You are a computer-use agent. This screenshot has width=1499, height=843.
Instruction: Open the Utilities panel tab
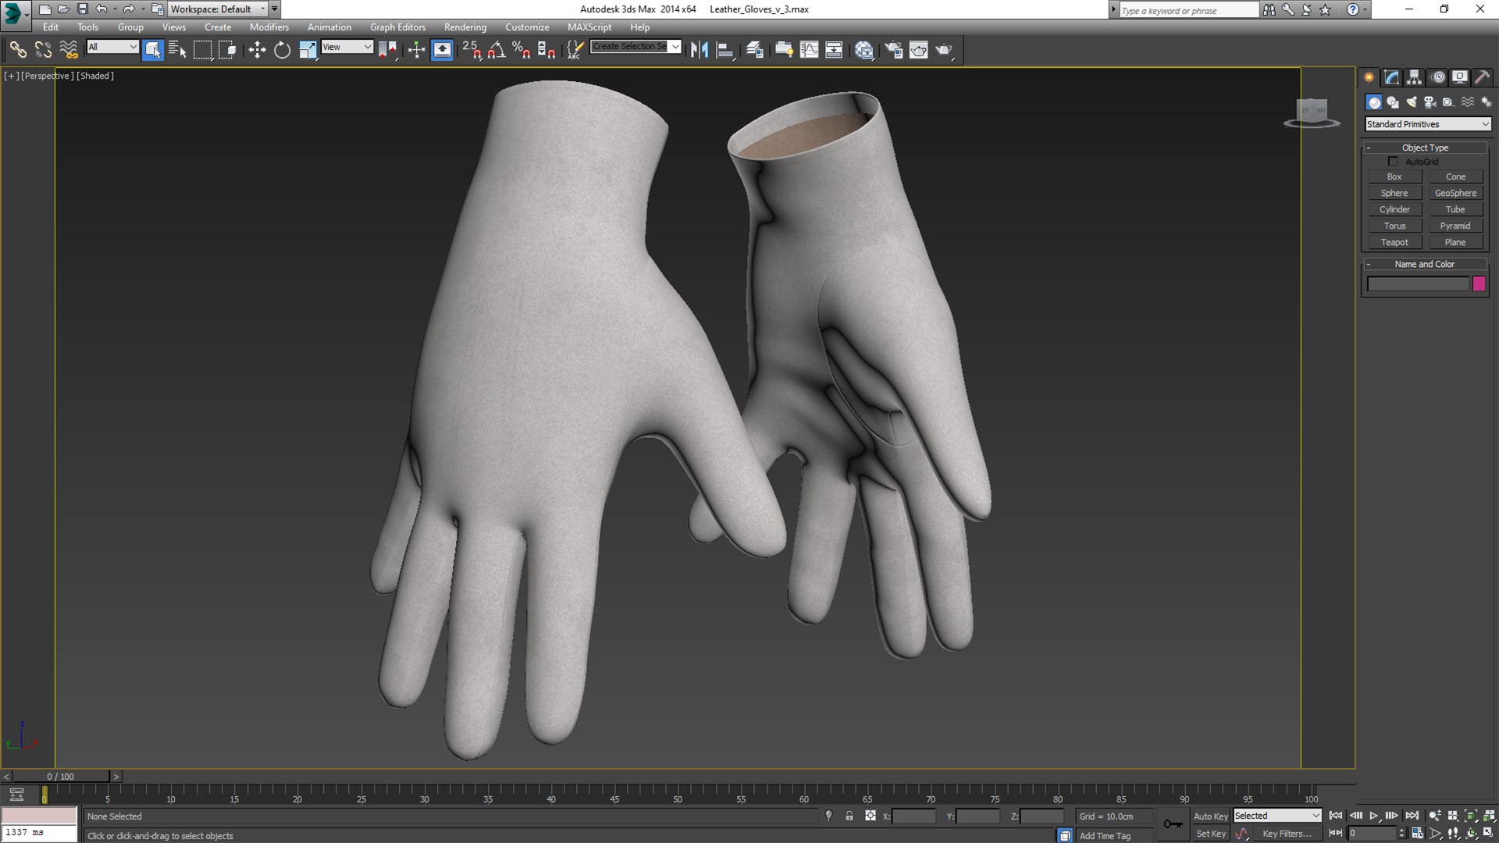[1482, 77]
